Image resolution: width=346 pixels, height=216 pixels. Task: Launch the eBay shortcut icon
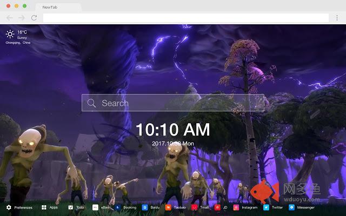coord(95,207)
